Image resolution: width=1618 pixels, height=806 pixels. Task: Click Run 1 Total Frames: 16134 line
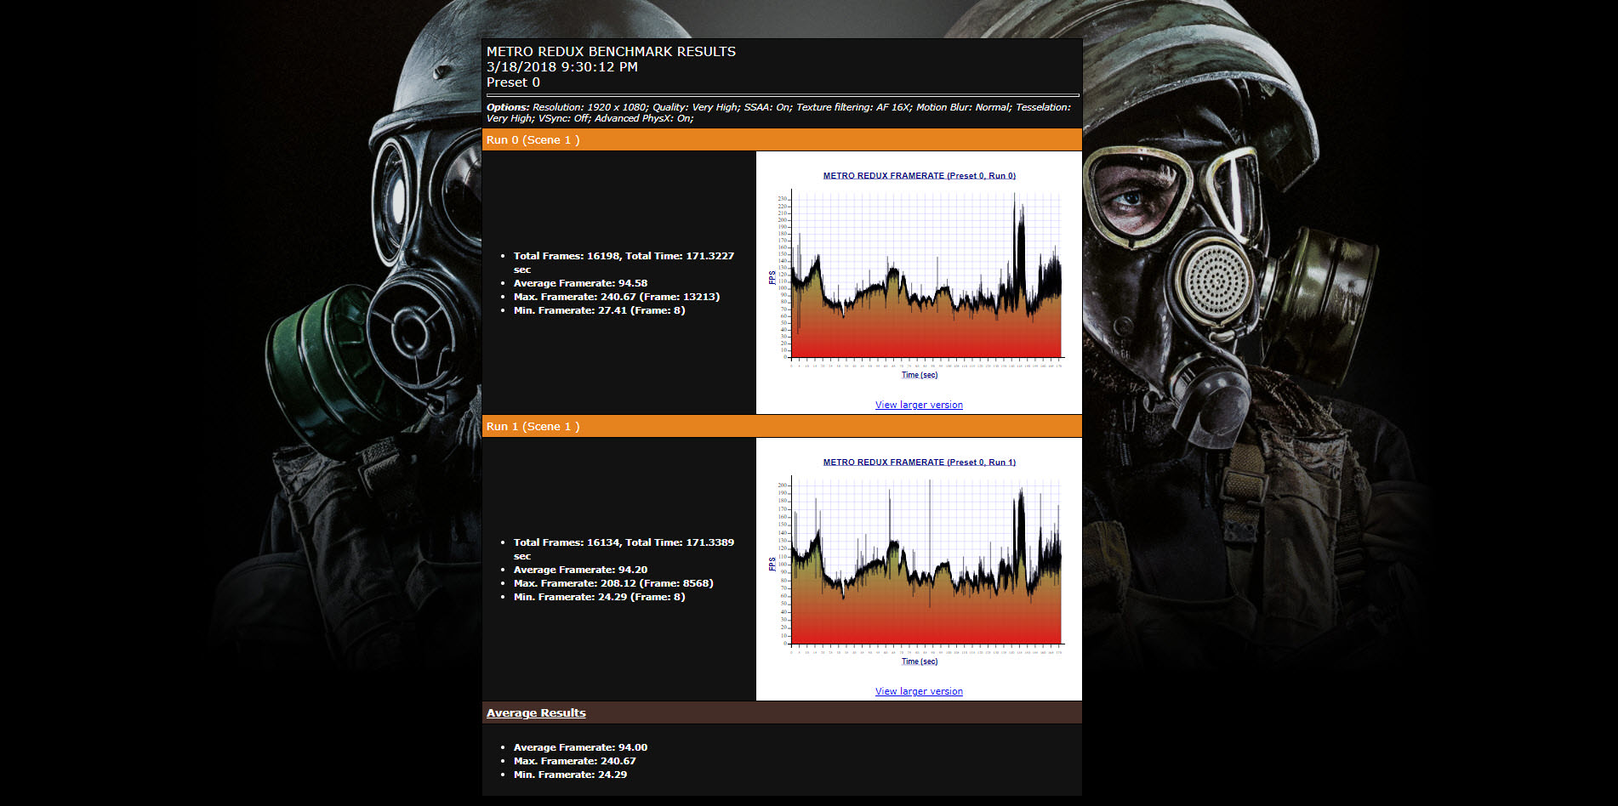(x=624, y=549)
